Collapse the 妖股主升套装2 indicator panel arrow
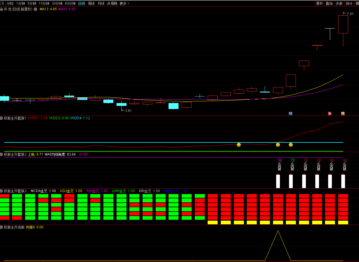This screenshot has height=262, width=359. [x=2, y=154]
